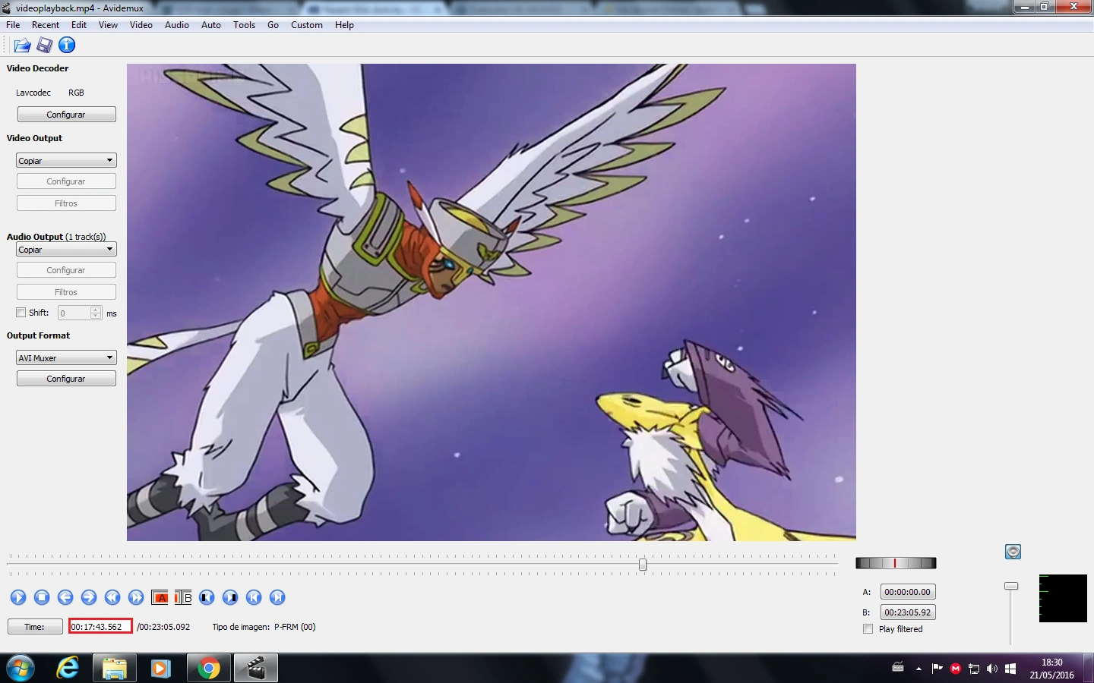Open the File menu
Screen dimensions: 1094x683
(x=13, y=25)
